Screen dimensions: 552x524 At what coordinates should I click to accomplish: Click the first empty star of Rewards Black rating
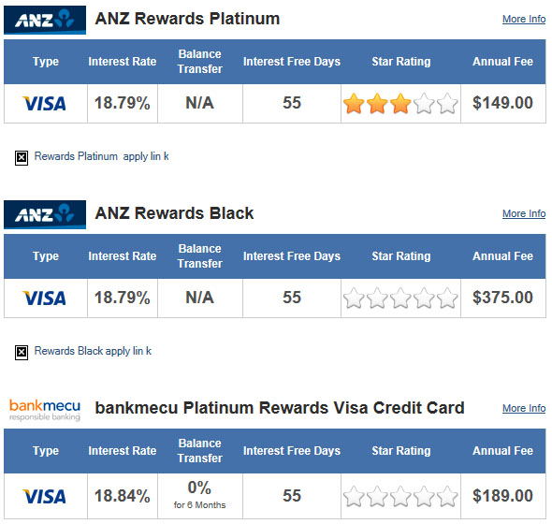pyautogui.click(x=354, y=298)
